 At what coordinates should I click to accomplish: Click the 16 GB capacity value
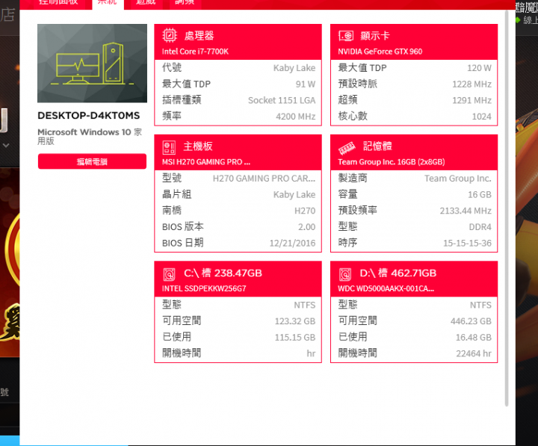[480, 194]
